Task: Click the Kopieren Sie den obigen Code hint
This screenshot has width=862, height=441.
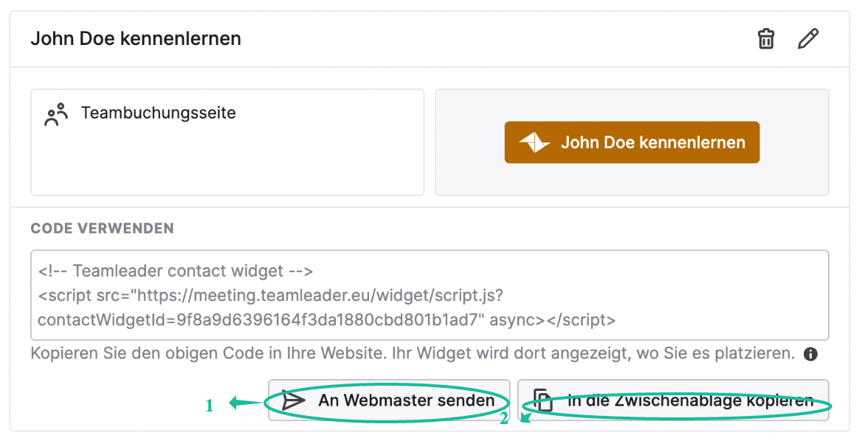Action: 413,353
